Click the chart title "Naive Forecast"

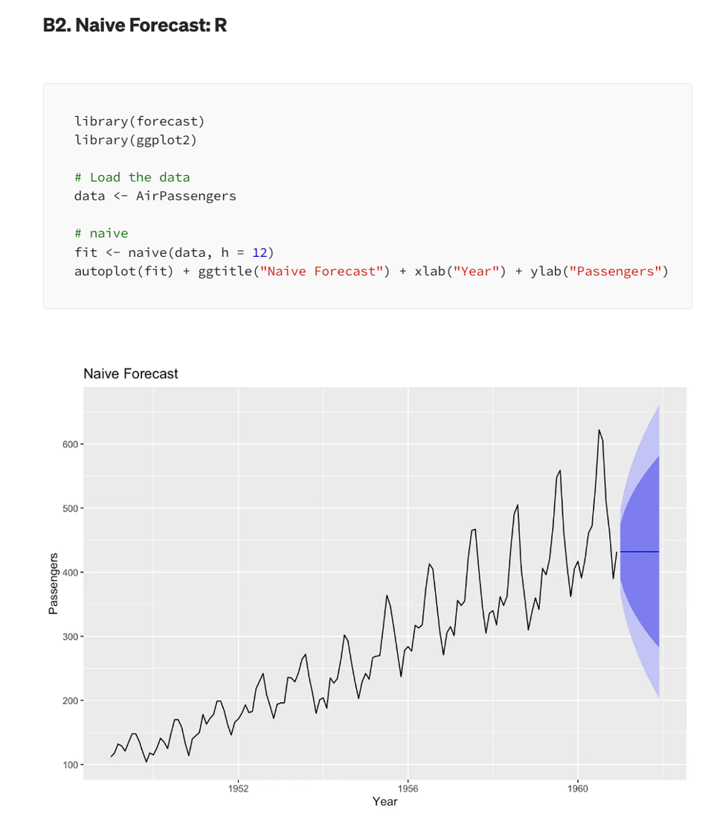click(x=131, y=374)
